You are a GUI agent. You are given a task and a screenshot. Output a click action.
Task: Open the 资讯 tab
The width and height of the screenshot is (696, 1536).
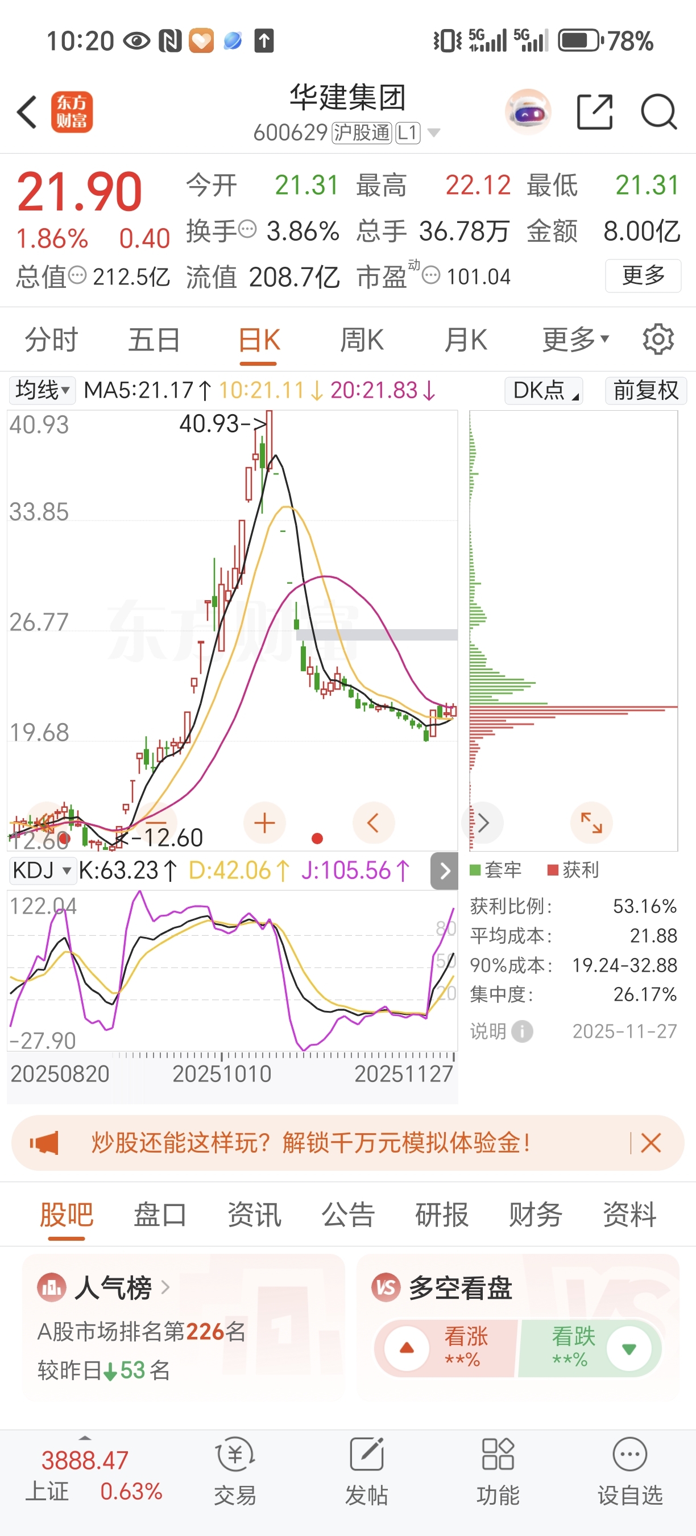(254, 1215)
